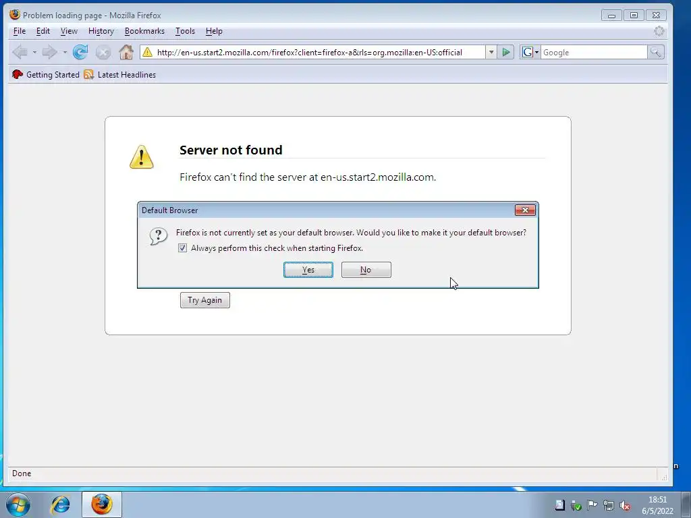Screen dimensions: 691x518
Task: Click the network status tray icon
Action: [609, 505]
